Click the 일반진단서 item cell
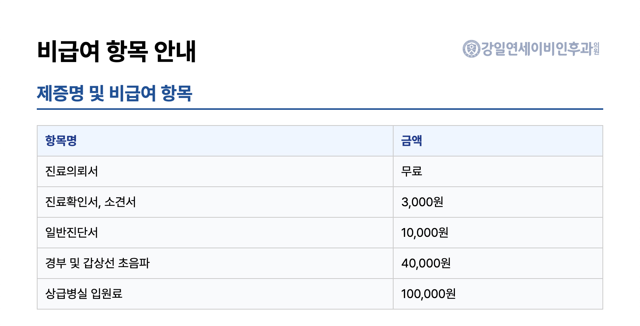640x326 pixels. (x=72, y=233)
